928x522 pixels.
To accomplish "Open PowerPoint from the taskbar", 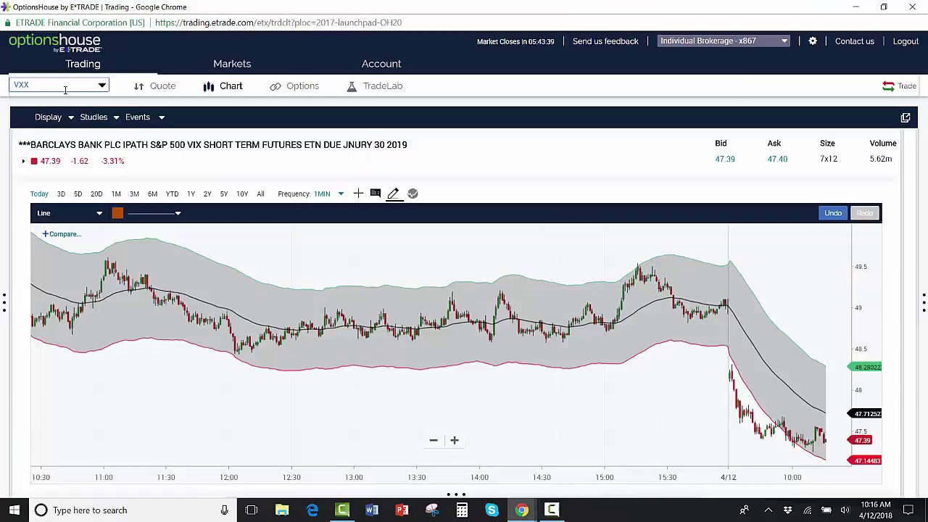I will point(402,510).
